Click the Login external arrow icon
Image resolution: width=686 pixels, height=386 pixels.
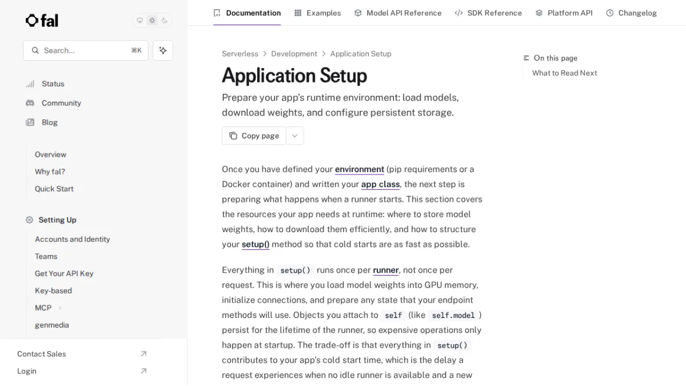143,371
